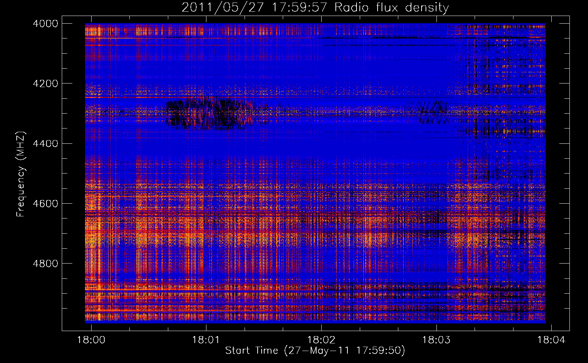Viewport: 588px width, 363px height.
Task: Click the plot title 'Radio flux density'
Action: point(391,7)
